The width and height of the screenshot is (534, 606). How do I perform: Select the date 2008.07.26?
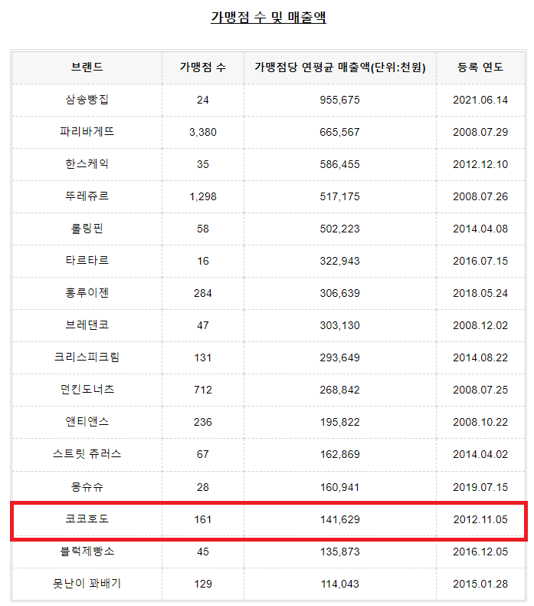480,196
